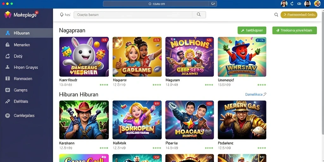
Task: Click the Ranmaden sidebar icon
Action: click(8, 78)
